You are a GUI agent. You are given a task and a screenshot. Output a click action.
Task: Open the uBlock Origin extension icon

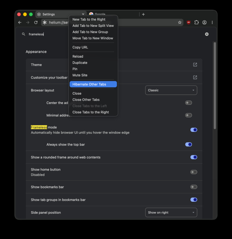pos(188,22)
